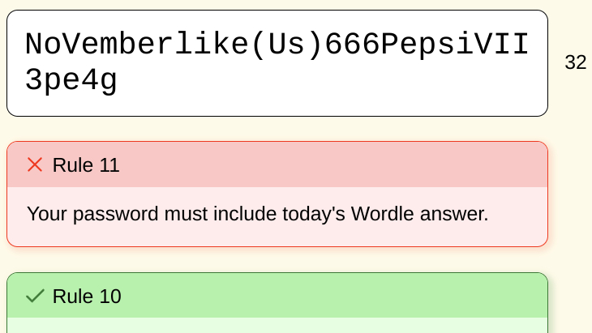Click the green Rule 10 header bar
This screenshot has height=333, width=592.
(324, 297)
